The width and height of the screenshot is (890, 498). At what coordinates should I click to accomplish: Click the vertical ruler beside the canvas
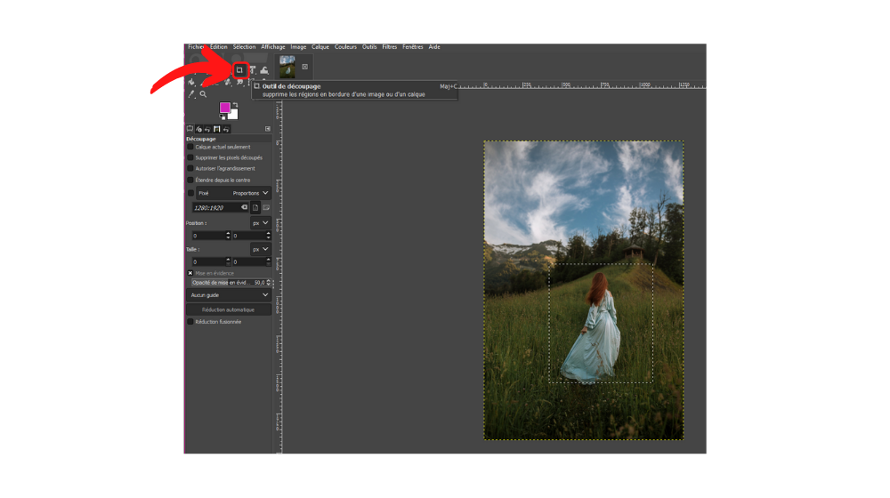(279, 278)
